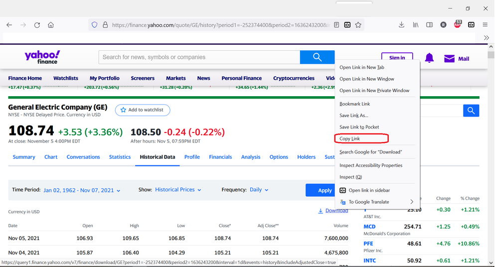The width and height of the screenshot is (498, 267).
Task: Click Add to watchlist button
Action: pyautogui.click(x=143, y=110)
